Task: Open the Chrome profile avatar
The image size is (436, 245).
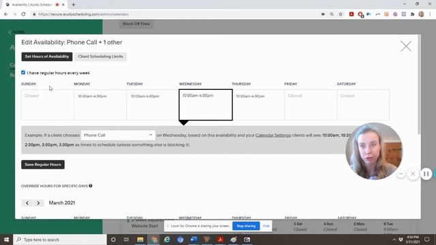Action: tap(421, 14)
